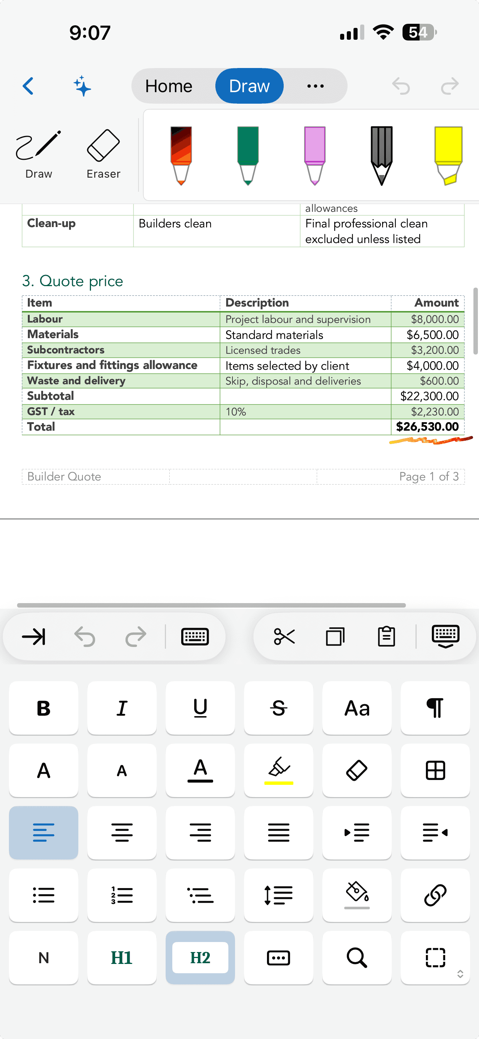This screenshot has width=479, height=1039.
Task: Open the more tabs ellipsis menu
Action: (315, 86)
